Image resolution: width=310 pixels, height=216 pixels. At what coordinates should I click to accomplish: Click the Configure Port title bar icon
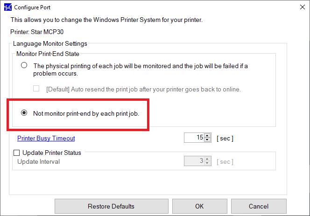[8, 7]
